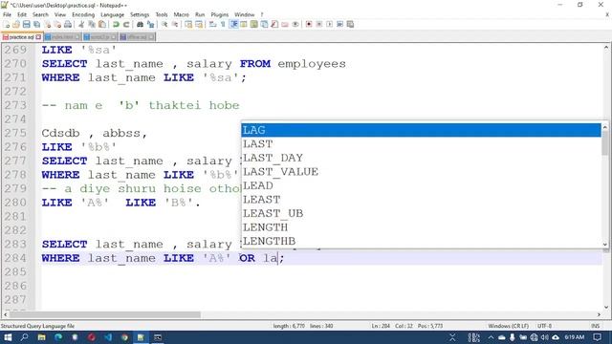Toggle Show All Characters pilcrow icon
The width and height of the screenshot is (612, 344).
223,24
